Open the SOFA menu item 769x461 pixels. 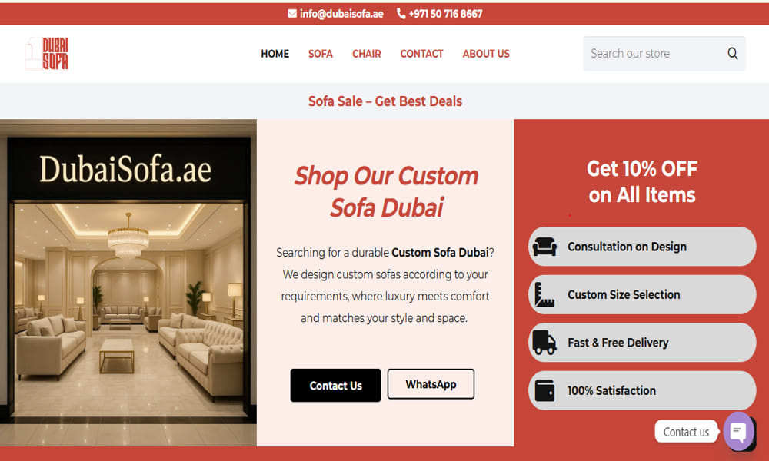click(320, 54)
